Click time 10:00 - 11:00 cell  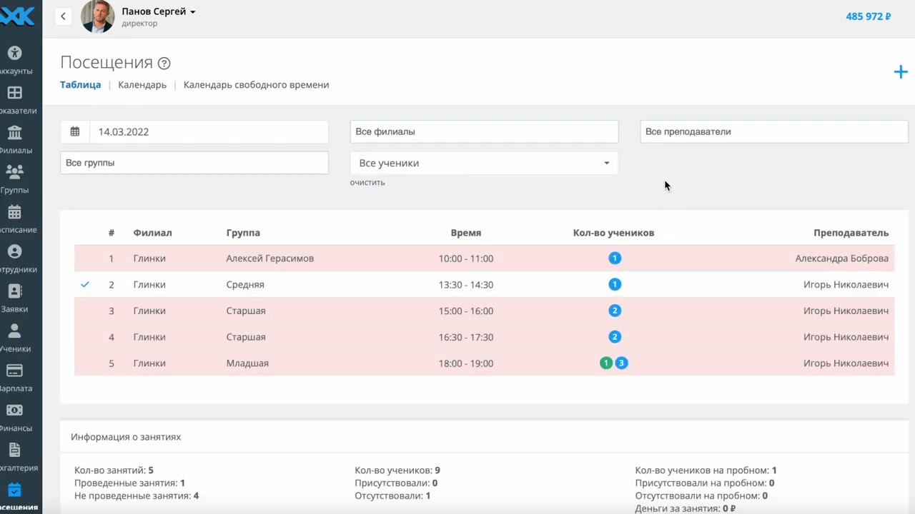click(466, 258)
